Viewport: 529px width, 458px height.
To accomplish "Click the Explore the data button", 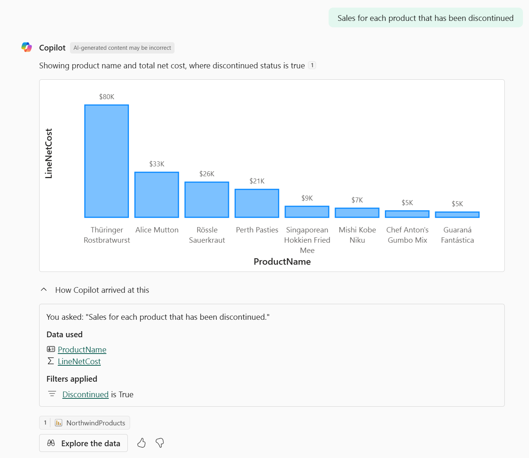I will click(x=83, y=443).
